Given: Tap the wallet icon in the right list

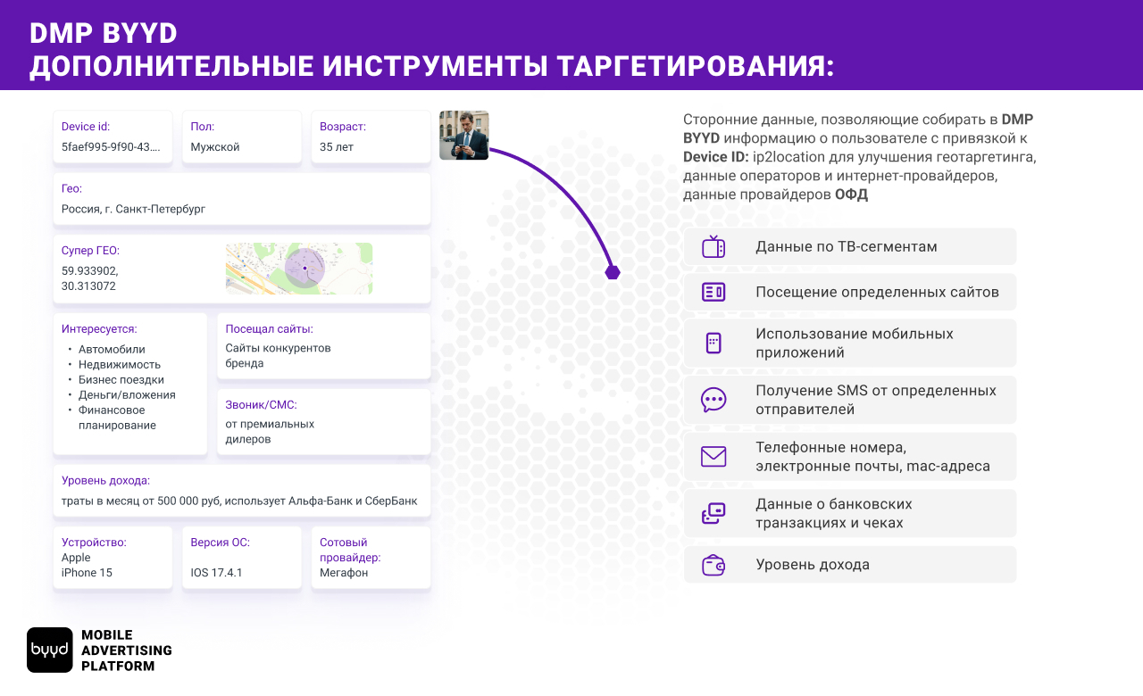Looking at the screenshot, I should [x=713, y=565].
